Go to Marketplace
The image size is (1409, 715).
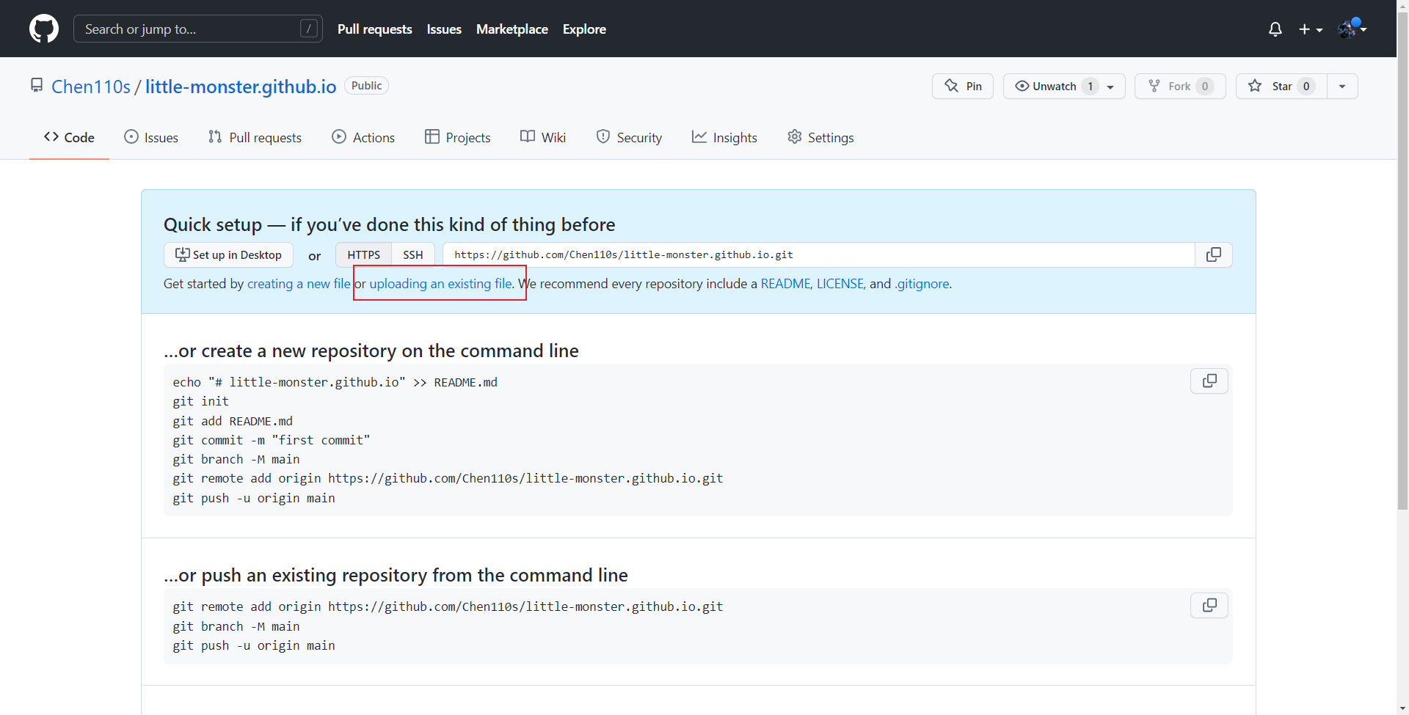point(511,29)
